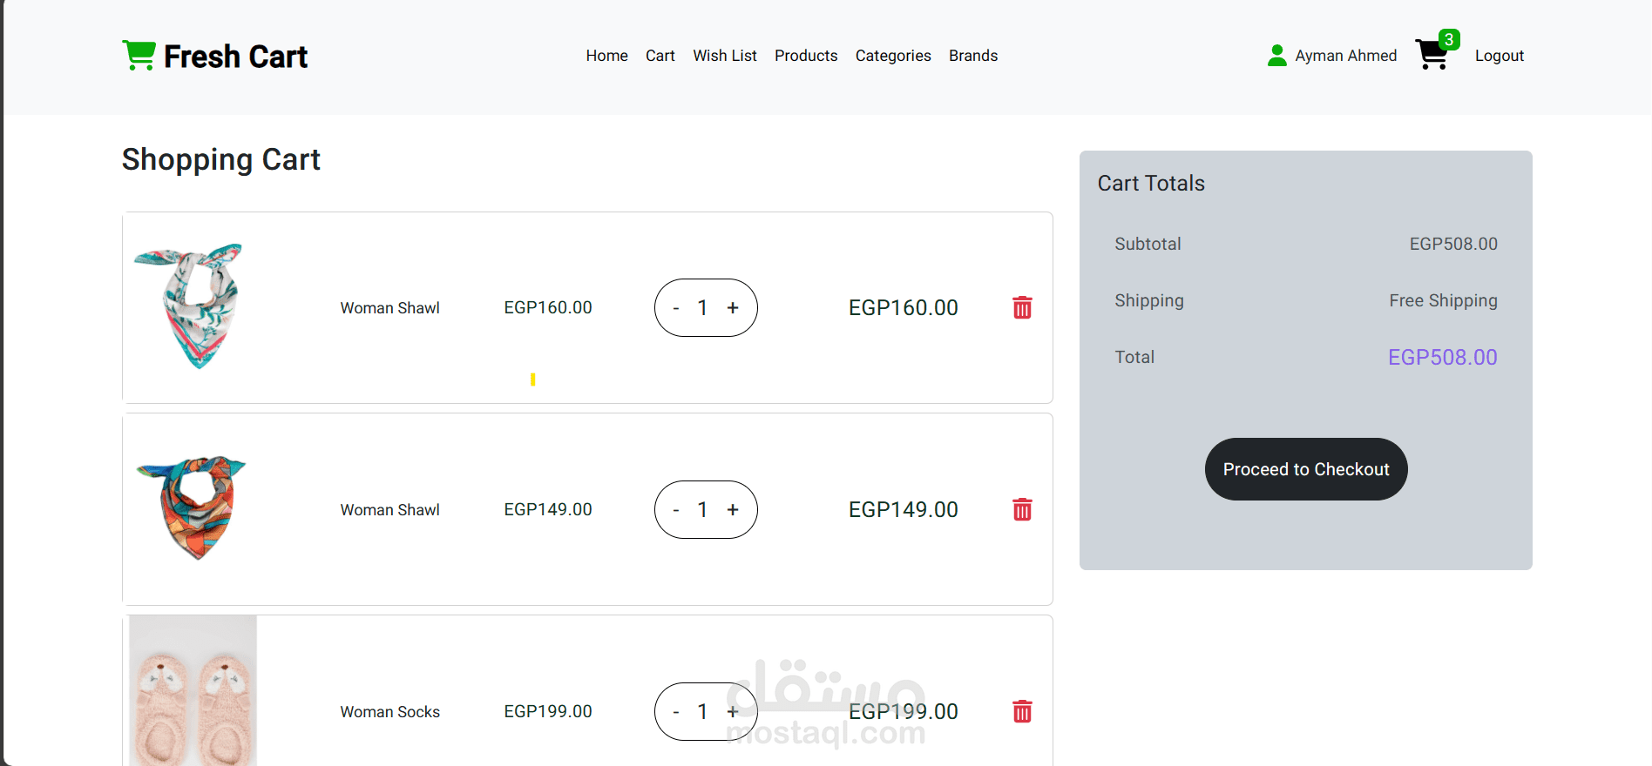
Task: Open the Wish List page
Action: [x=725, y=56]
